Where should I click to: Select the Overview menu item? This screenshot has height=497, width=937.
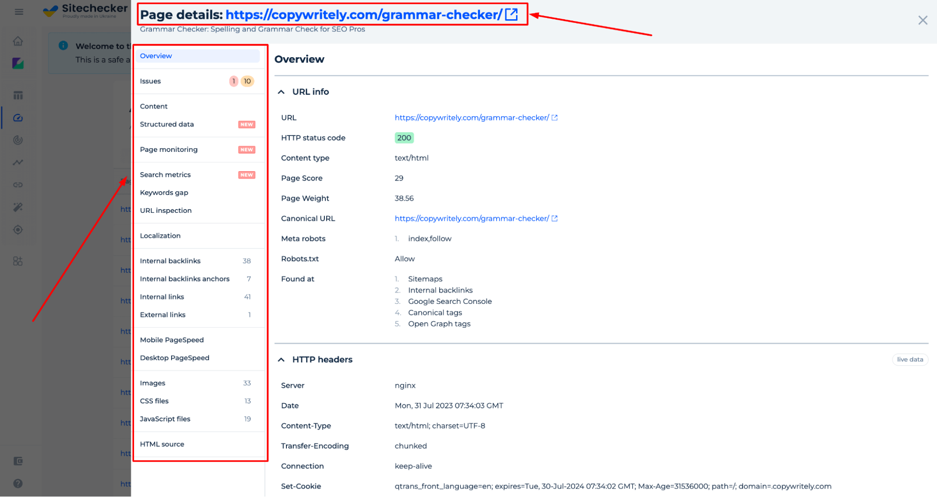(x=198, y=56)
